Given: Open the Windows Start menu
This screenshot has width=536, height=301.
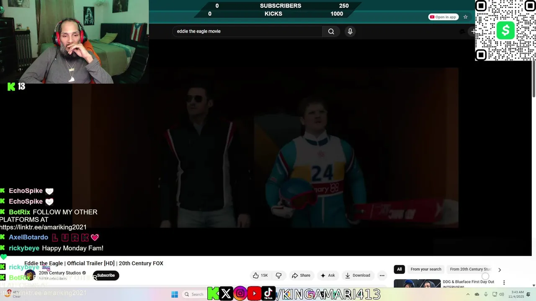Looking at the screenshot, I should click(175, 294).
